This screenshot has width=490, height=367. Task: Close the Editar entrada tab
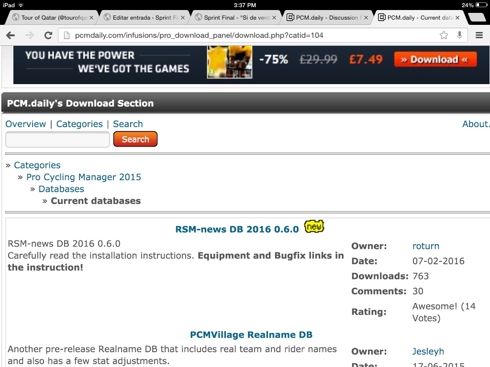(x=183, y=18)
